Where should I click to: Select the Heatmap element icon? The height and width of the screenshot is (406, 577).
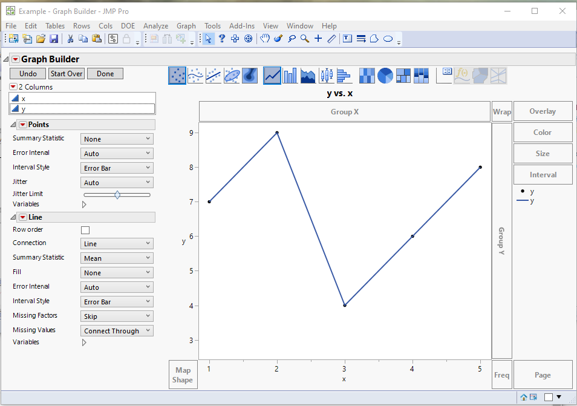tap(367, 75)
